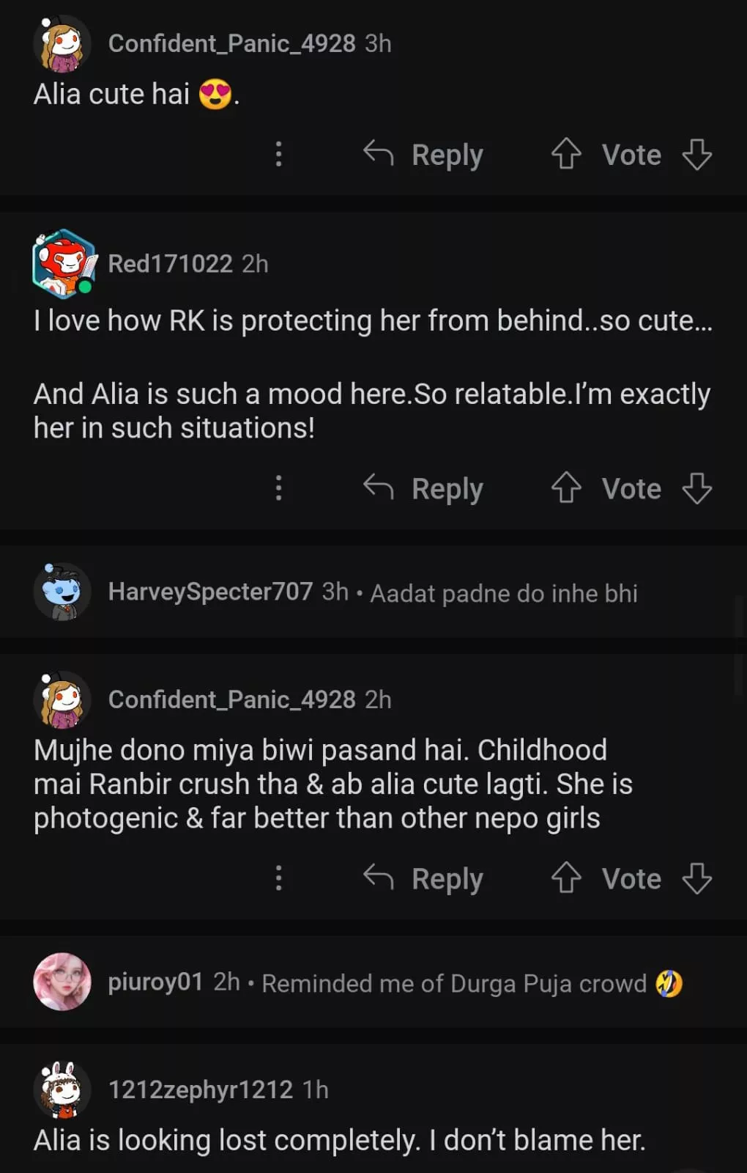Upvote the "Alia cute hai" comment
747x1173 pixels.
coord(566,155)
